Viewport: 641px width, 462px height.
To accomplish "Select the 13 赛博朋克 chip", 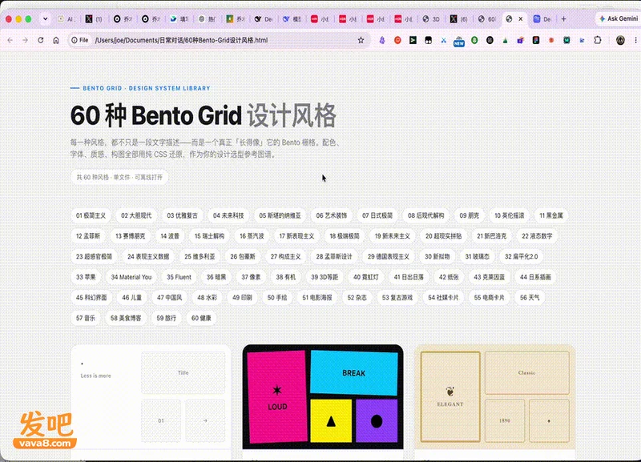I will tap(131, 235).
